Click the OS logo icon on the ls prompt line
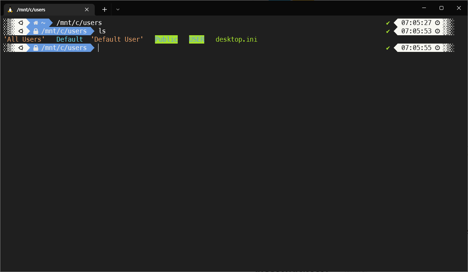Screen dimensions: 468x272 [x=21, y=31]
